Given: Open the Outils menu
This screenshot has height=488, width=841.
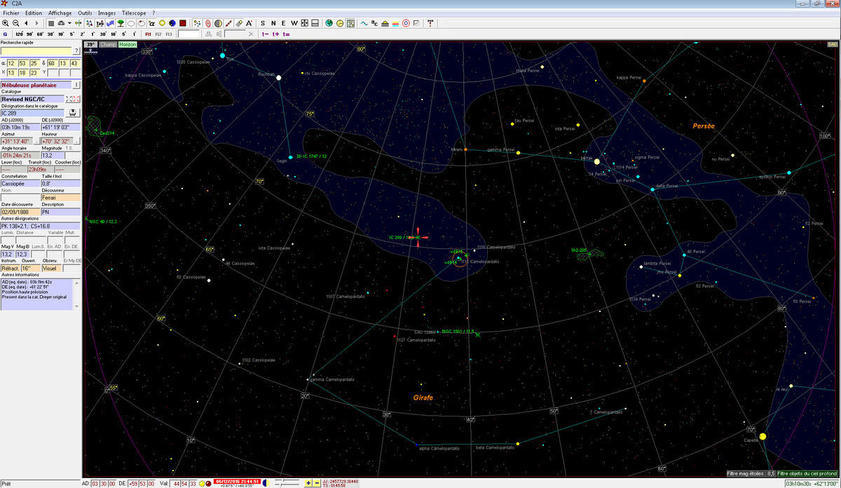Looking at the screenshot, I should (x=85, y=13).
